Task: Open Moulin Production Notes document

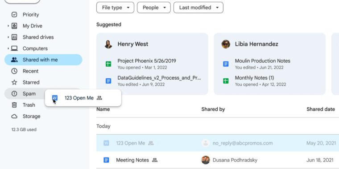Action: (x=262, y=61)
